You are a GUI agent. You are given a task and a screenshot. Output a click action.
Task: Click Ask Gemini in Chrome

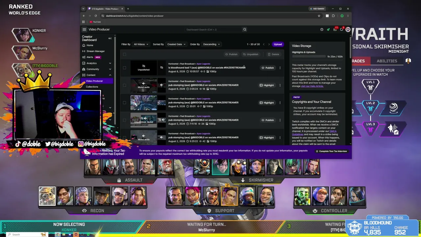point(317,9)
